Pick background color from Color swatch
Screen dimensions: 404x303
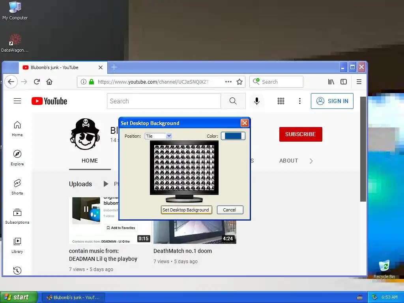point(233,136)
